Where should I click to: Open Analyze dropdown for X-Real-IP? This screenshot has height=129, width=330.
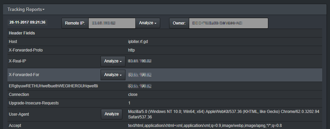tap(113, 61)
